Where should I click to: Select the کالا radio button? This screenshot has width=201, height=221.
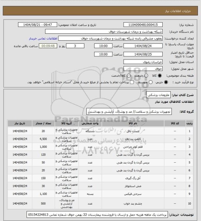click(x=160, y=76)
